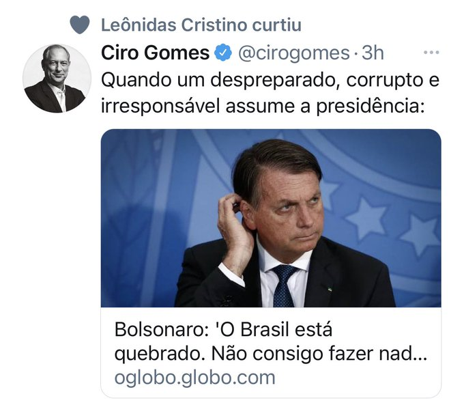This screenshot has height=405, width=464.
Task: Click the gray heart like indicator icon
Action: tap(80, 25)
